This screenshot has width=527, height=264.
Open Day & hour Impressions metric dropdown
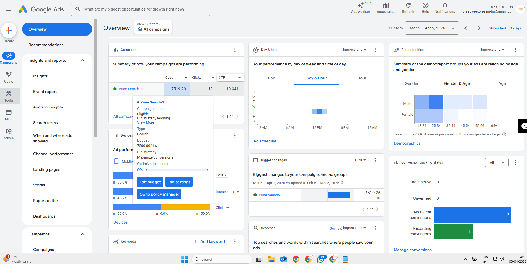(x=354, y=50)
